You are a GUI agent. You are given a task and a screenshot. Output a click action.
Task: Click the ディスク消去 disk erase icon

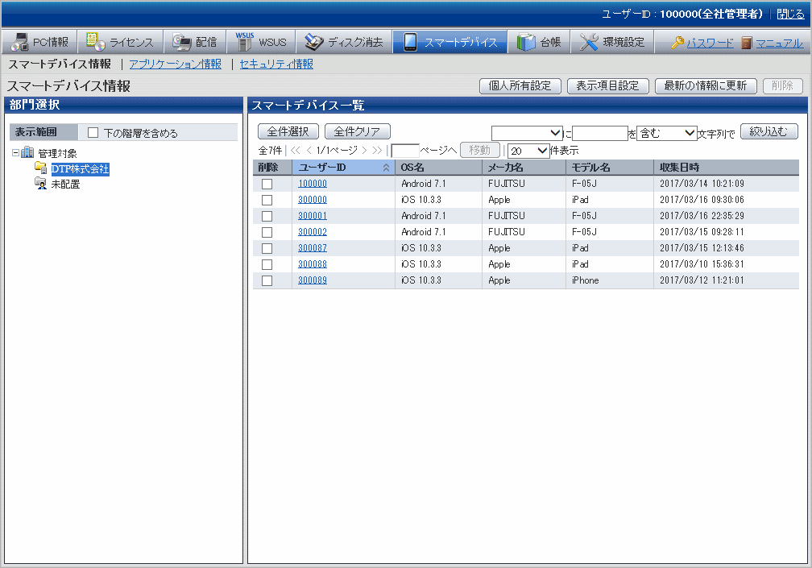pyautogui.click(x=313, y=42)
